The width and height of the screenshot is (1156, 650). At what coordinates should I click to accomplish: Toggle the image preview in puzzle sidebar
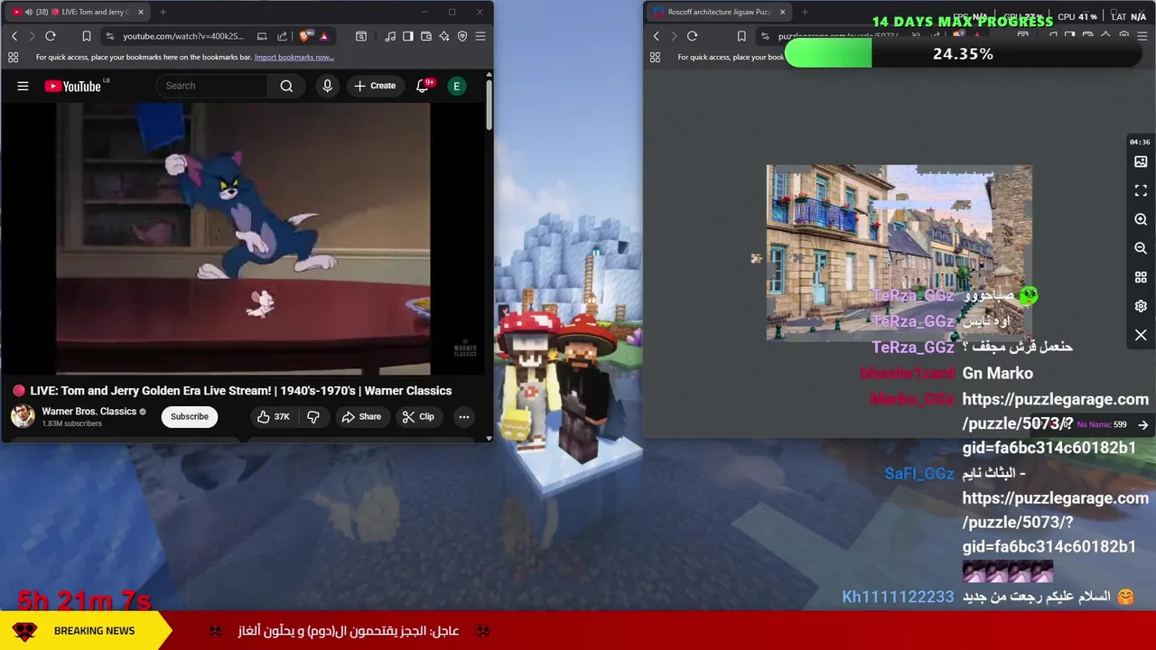(1141, 162)
